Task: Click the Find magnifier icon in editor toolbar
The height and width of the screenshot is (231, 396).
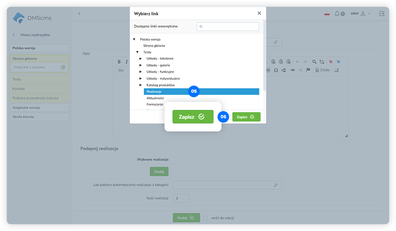Action: pos(314,62)
